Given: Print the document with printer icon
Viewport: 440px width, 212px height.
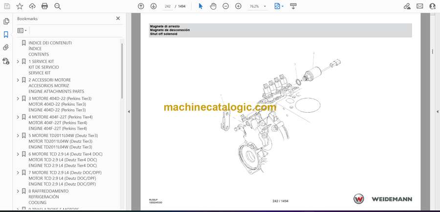Looking at the screenshot, I should pyautogui.click(x=44, y=6).
